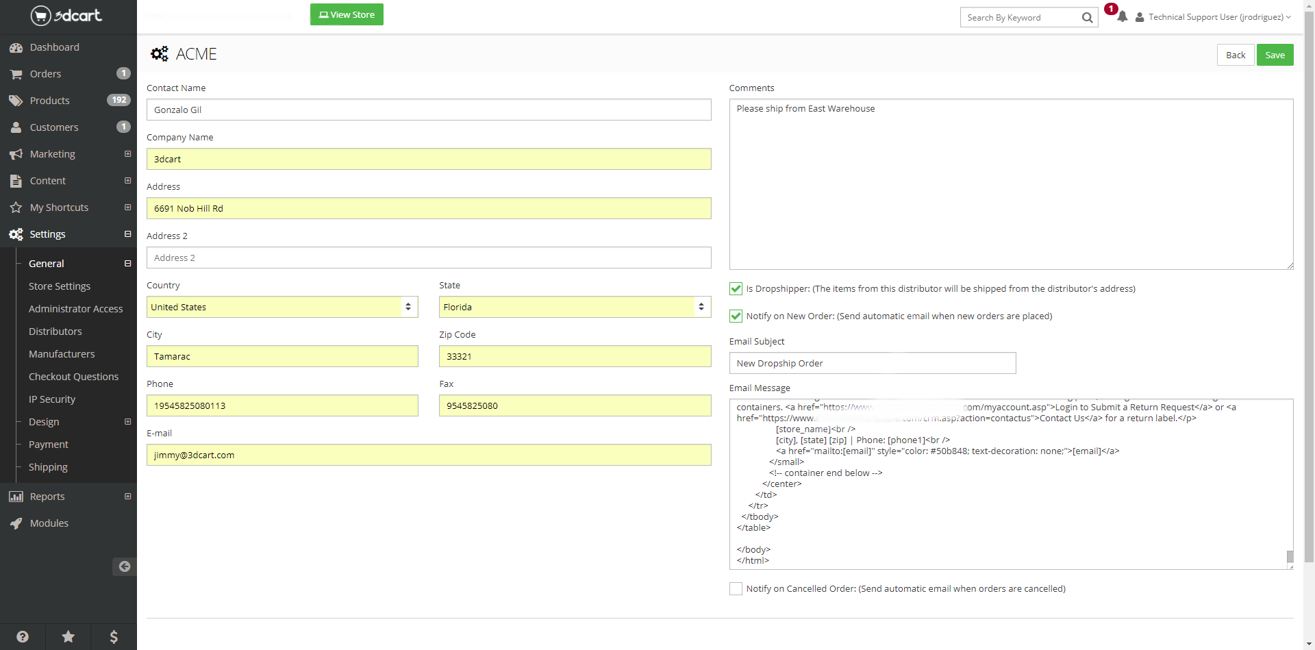Open the State dropdown
The image size is (1315, 650).
point(575,307)
